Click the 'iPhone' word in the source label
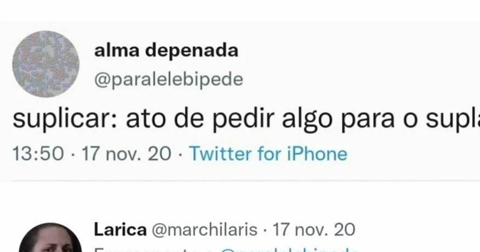Screen dimensions: 480x252 coord(317,154)
